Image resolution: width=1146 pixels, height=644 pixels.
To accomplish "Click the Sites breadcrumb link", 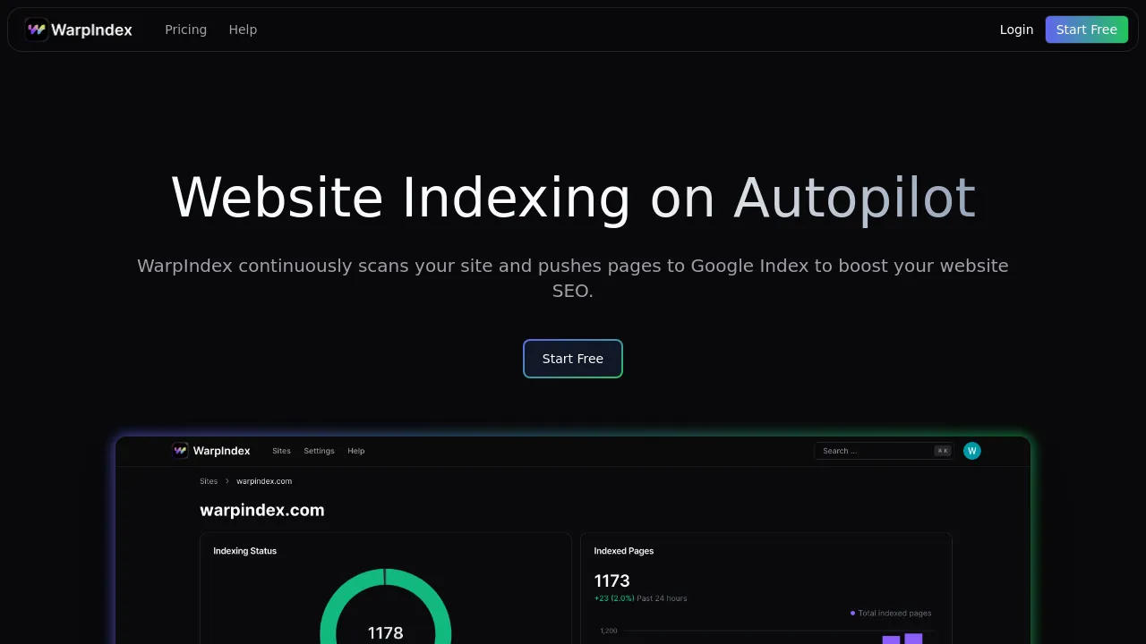I will [x=209, y=481].
